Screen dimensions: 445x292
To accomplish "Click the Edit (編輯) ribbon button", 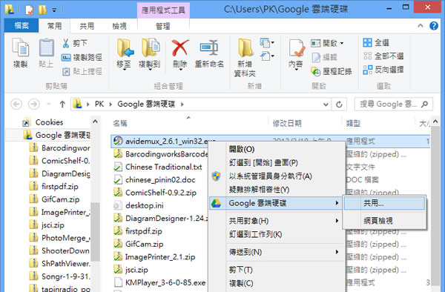I will pos(324,58).
